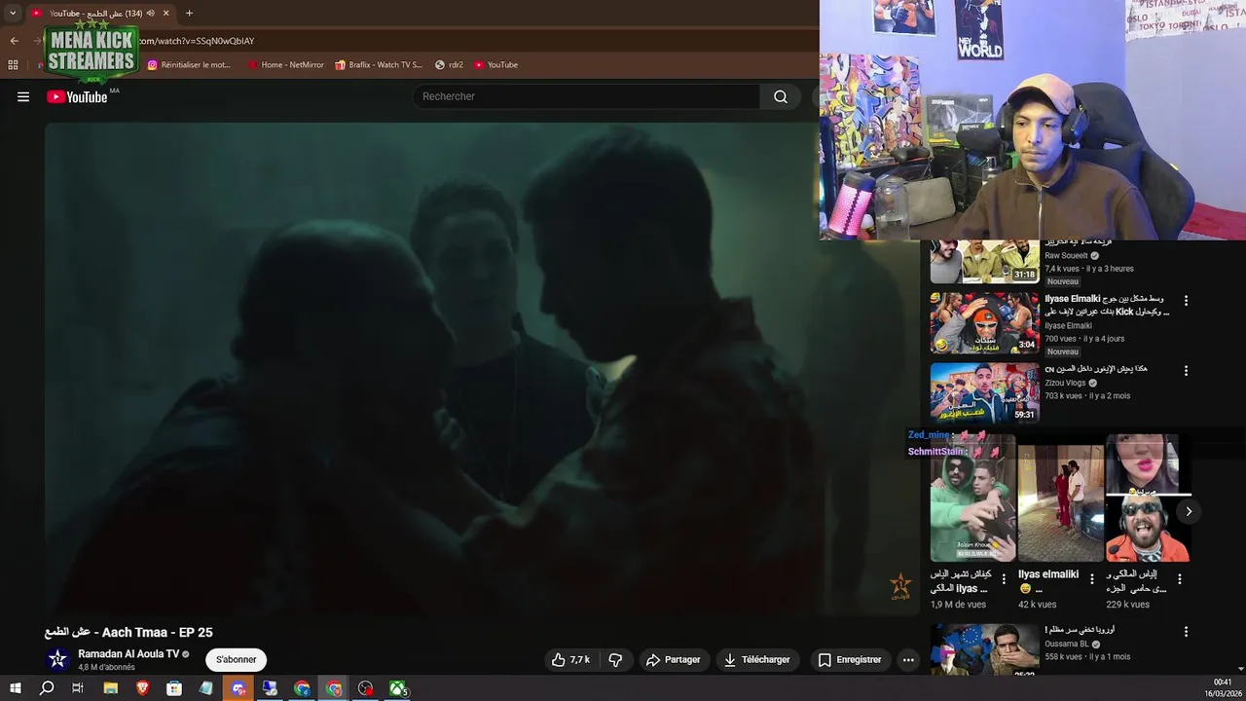Image resolution: width=1246 pixels, height=701 pixels.
Task: Show next Shorts with the right arrow
Action: 1188,511
